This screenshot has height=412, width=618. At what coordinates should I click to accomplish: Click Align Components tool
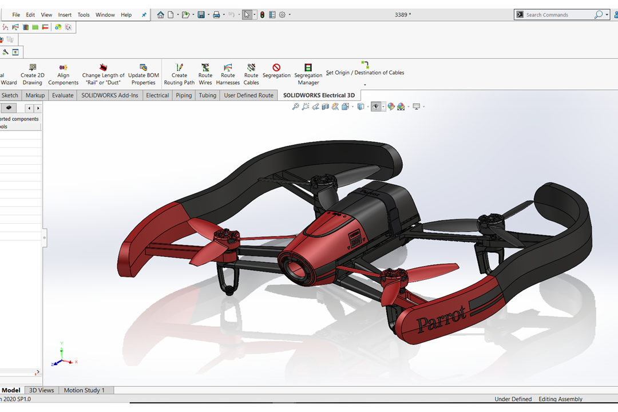pos(63,74)
